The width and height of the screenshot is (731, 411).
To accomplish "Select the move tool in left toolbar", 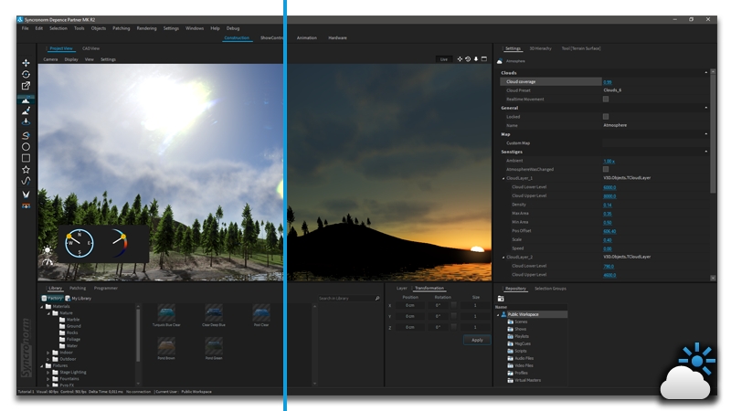I will point(26,63).
